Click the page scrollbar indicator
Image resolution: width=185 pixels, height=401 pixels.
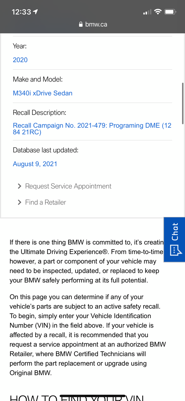click(183, 103)
